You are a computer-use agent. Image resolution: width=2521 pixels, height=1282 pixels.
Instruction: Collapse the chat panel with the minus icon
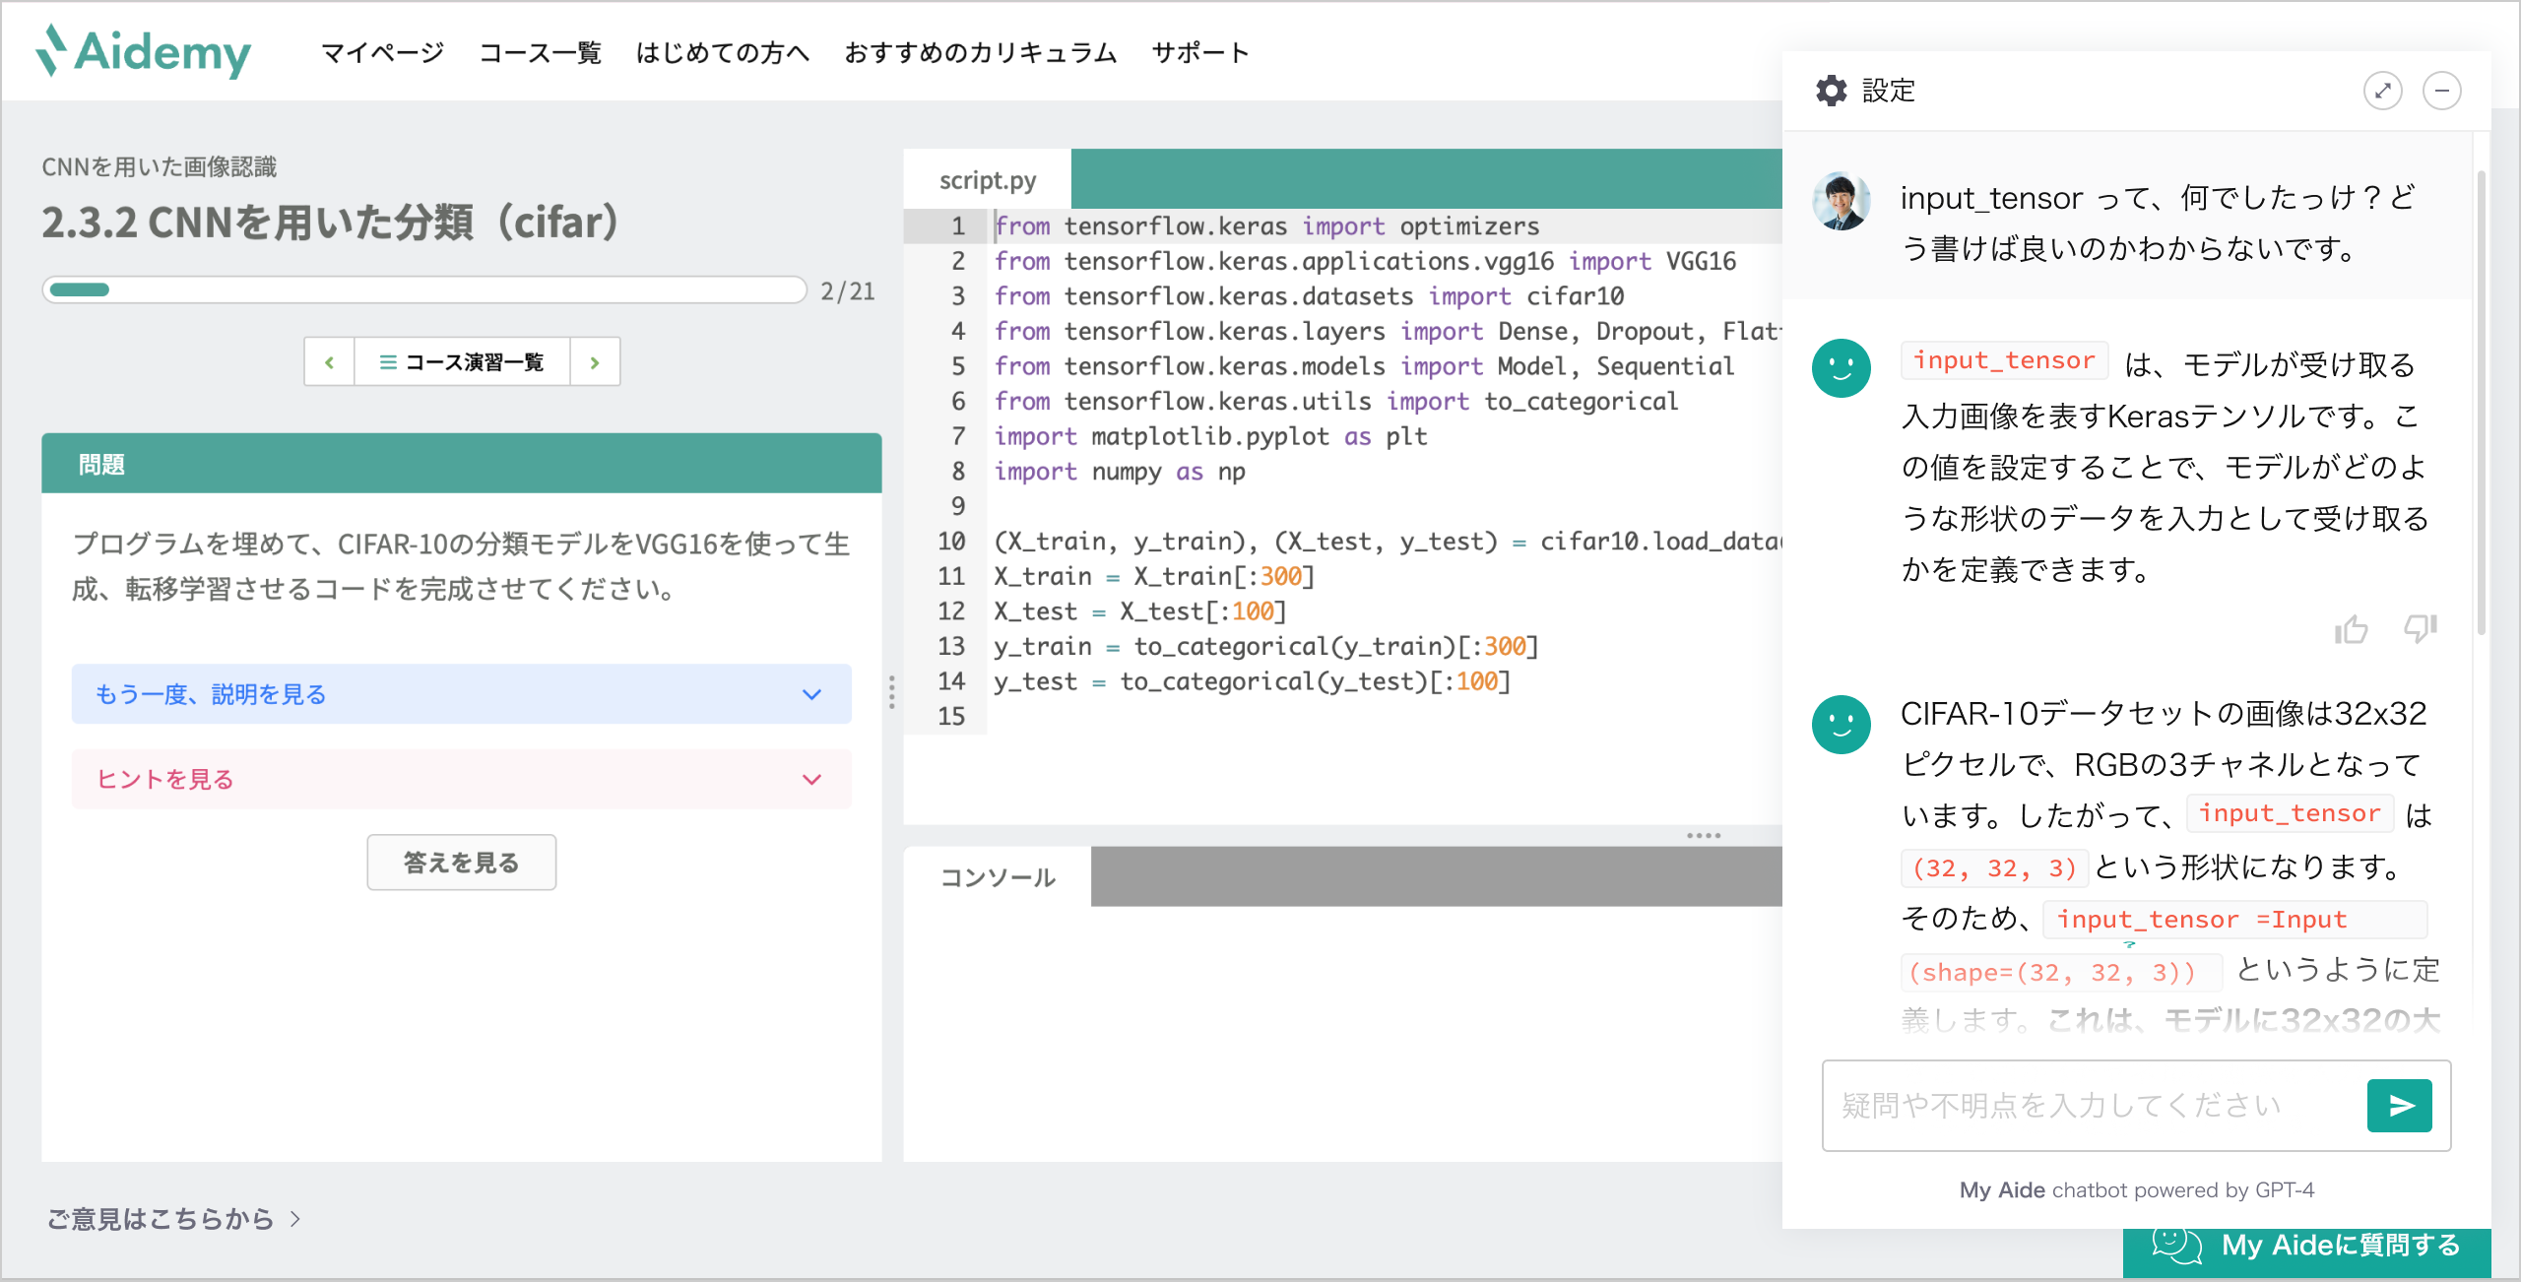[x=2443, y=91]
